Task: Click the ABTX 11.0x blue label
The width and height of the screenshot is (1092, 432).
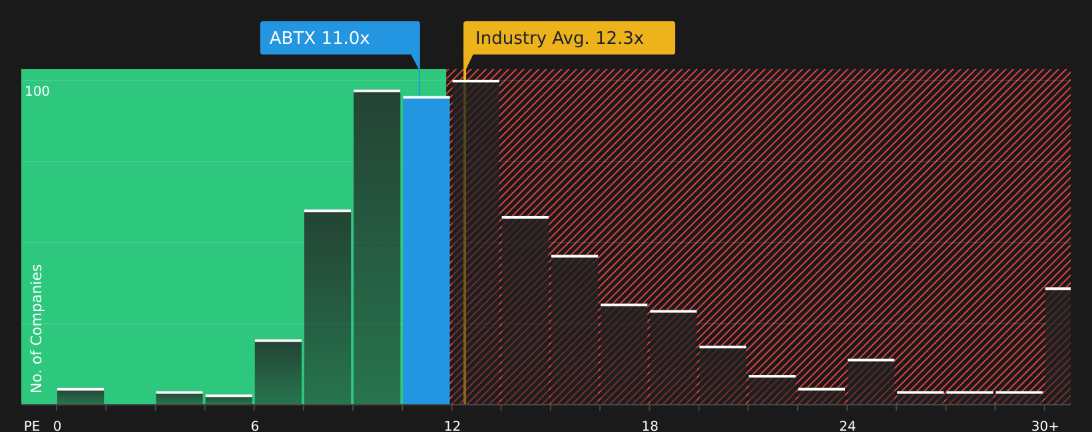Action: 340,38
